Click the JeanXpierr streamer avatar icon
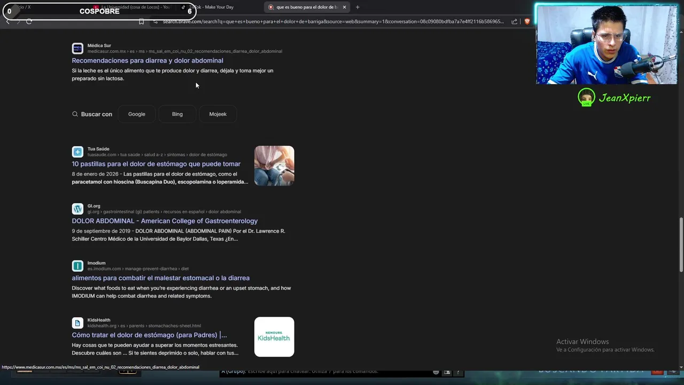This screenshot has height=385, width=684. (x=586, y=97)
